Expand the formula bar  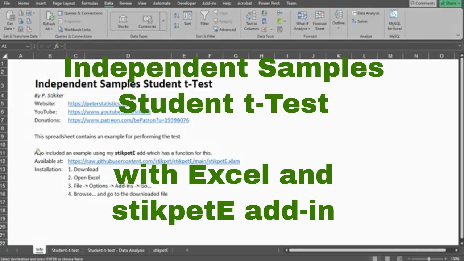tap(459, 46)
